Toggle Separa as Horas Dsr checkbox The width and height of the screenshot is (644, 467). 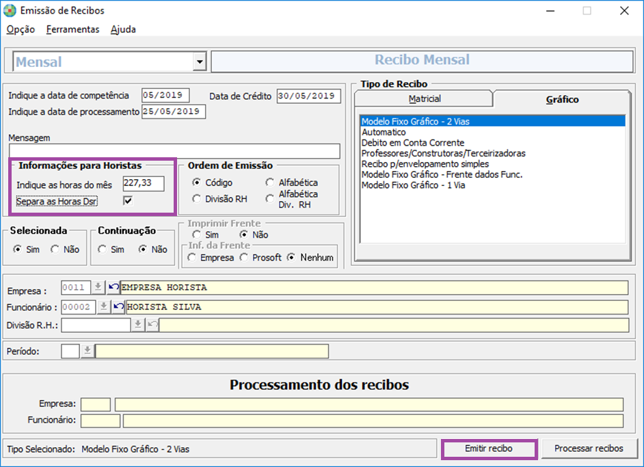coord(128,200)
